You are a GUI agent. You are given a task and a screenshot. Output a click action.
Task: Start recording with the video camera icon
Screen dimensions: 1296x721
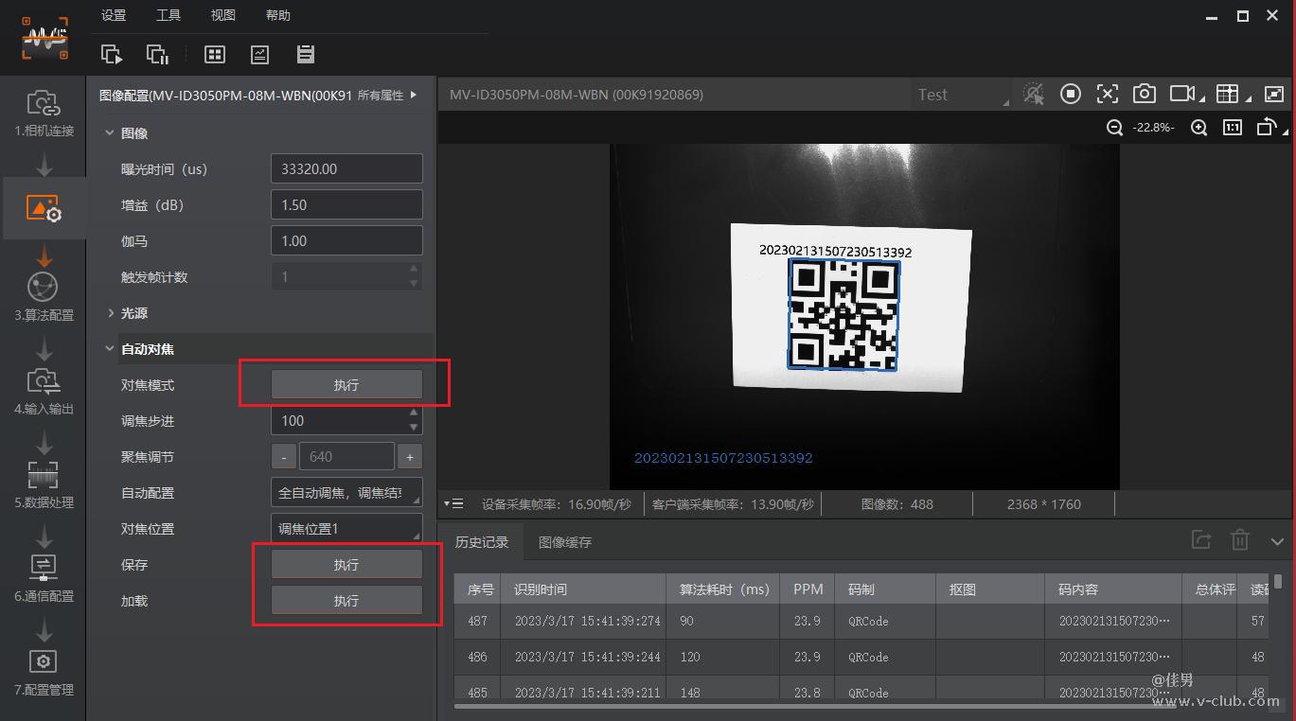[1182, 94]
